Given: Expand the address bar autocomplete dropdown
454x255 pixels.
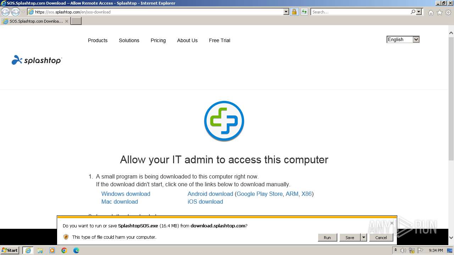Looking at the screenshot, I should (286, 12).
